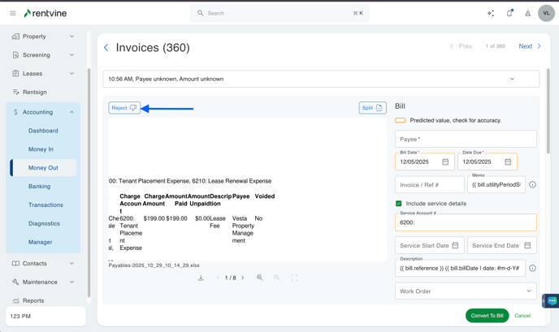Open Transactions under Accounting

tap(45, 205)
